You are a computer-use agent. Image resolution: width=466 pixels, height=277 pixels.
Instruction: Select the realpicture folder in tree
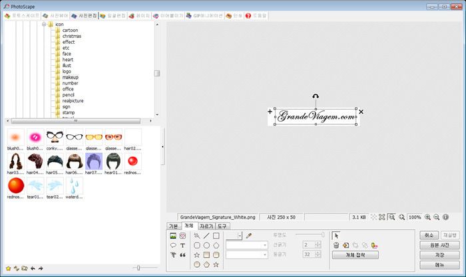tap(73, 101)
